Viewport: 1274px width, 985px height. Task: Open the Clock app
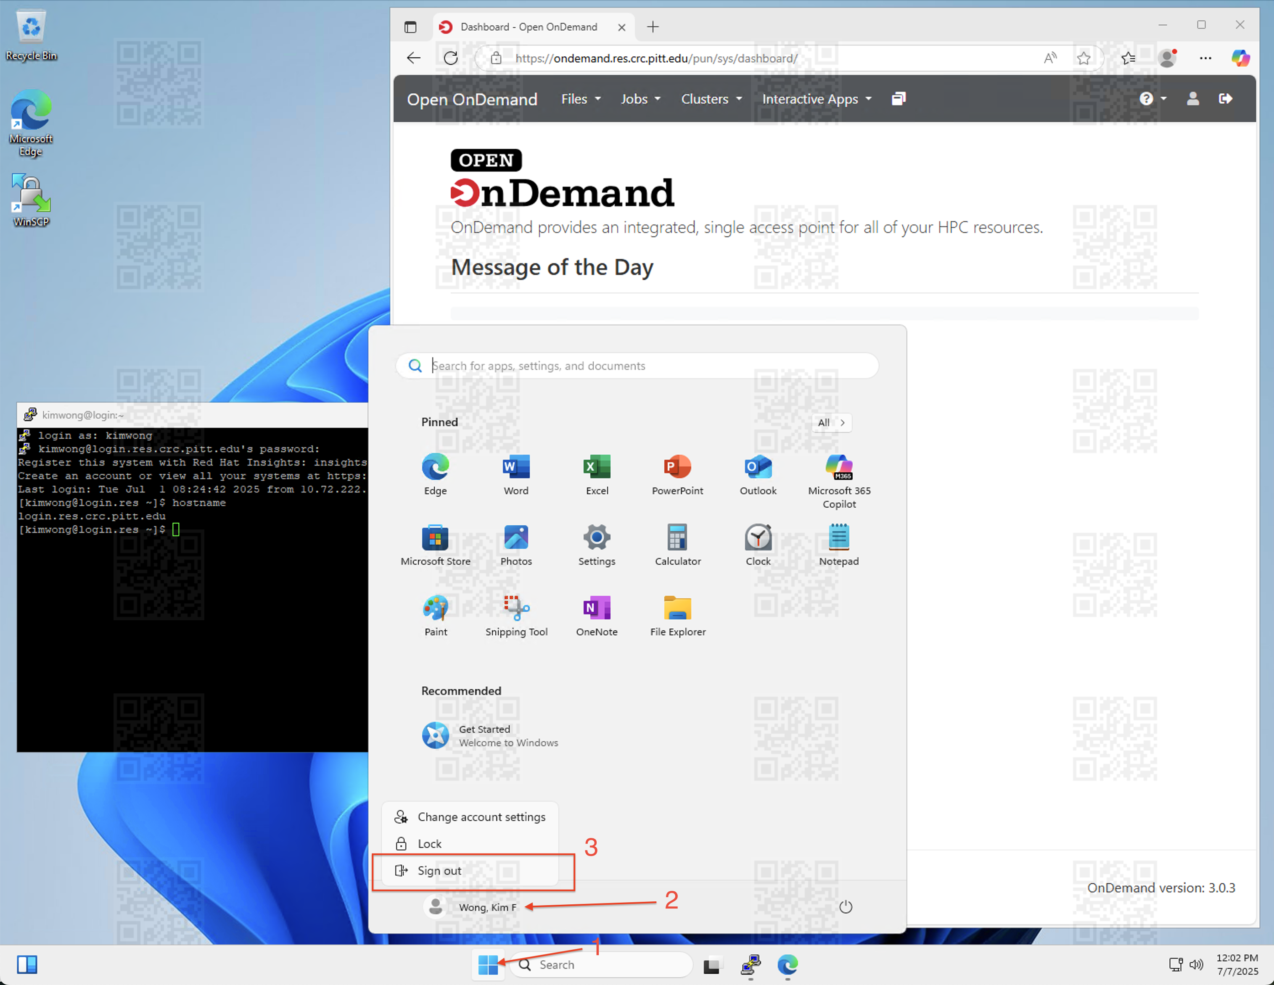click(758, 545)
